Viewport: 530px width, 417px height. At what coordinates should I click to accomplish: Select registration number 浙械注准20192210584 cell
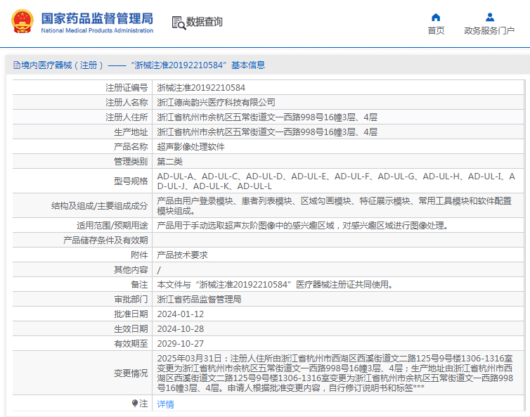(x=201, y=88)
